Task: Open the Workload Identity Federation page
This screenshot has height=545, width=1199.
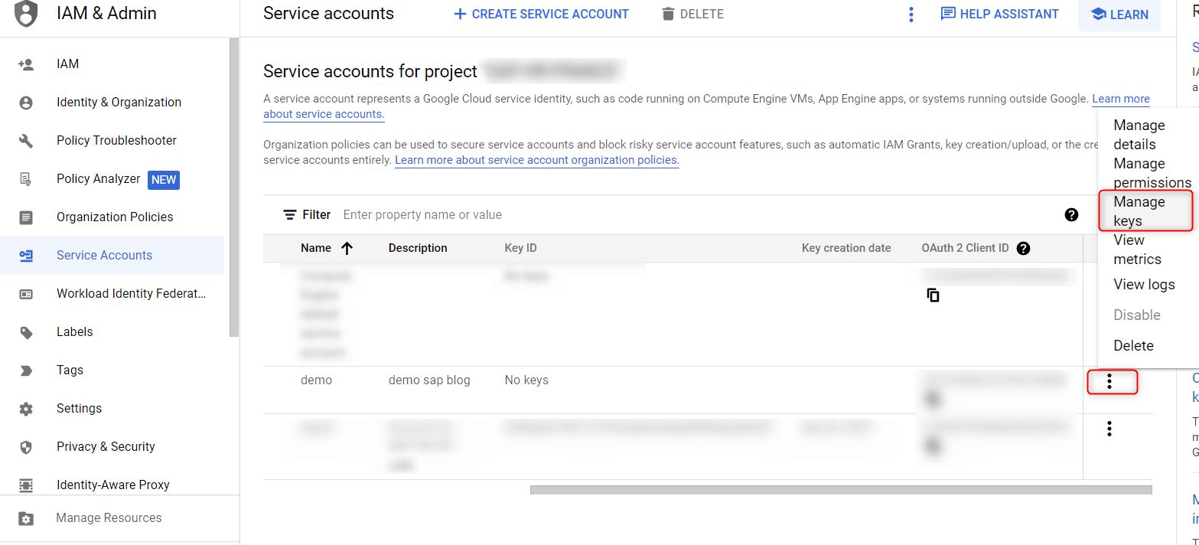Action: [130, 293]
